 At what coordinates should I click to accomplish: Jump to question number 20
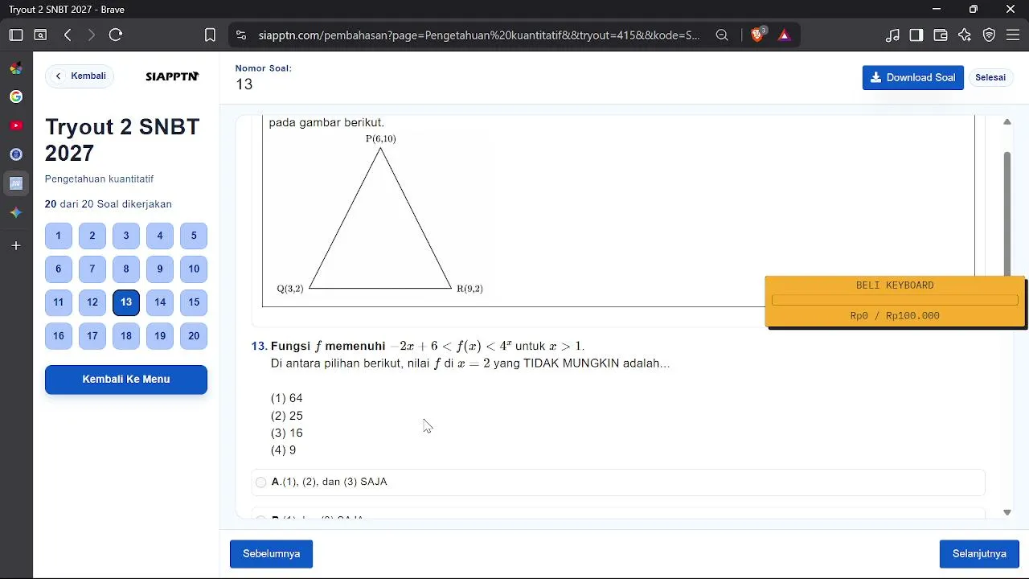tap(194, 336)
